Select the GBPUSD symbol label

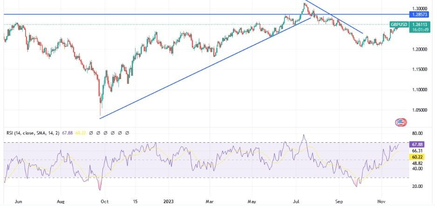(399, 25)
